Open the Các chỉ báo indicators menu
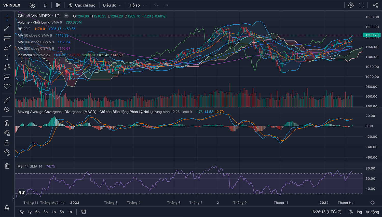Screen dimensions: 382x217 [x=82, y=5]
